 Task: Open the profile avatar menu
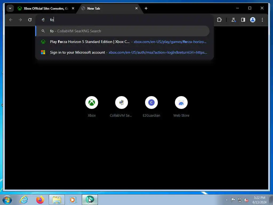coord(253,20)
